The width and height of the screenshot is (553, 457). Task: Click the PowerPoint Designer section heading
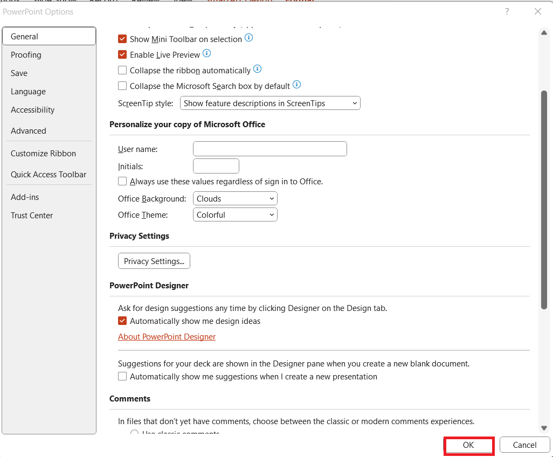click(149, 286)
